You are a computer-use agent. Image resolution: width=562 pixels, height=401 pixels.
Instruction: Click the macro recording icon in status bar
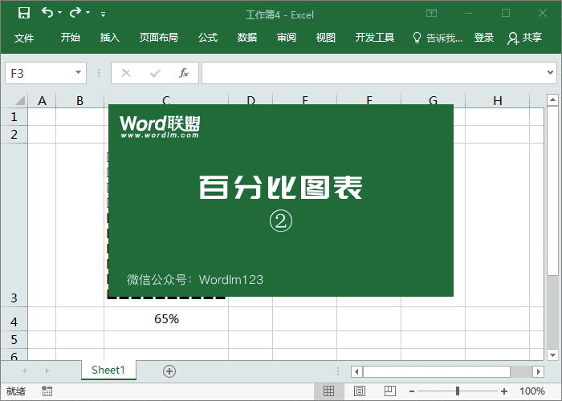47,391
